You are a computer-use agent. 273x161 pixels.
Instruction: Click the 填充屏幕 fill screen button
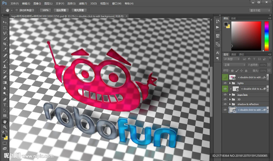pos(79,10)
